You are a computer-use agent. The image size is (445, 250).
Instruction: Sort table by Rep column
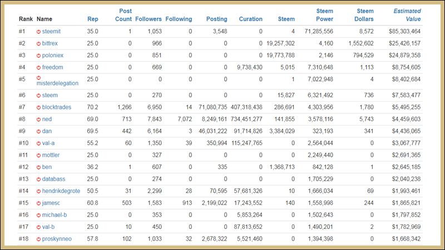92,19
